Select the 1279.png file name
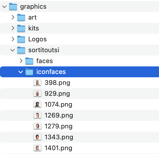 (59, 127)
